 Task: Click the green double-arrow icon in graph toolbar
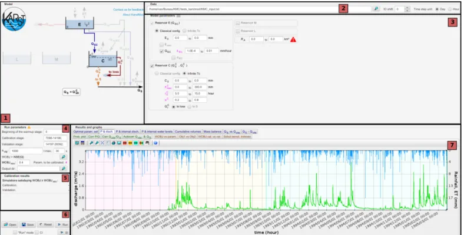(136, 143)
